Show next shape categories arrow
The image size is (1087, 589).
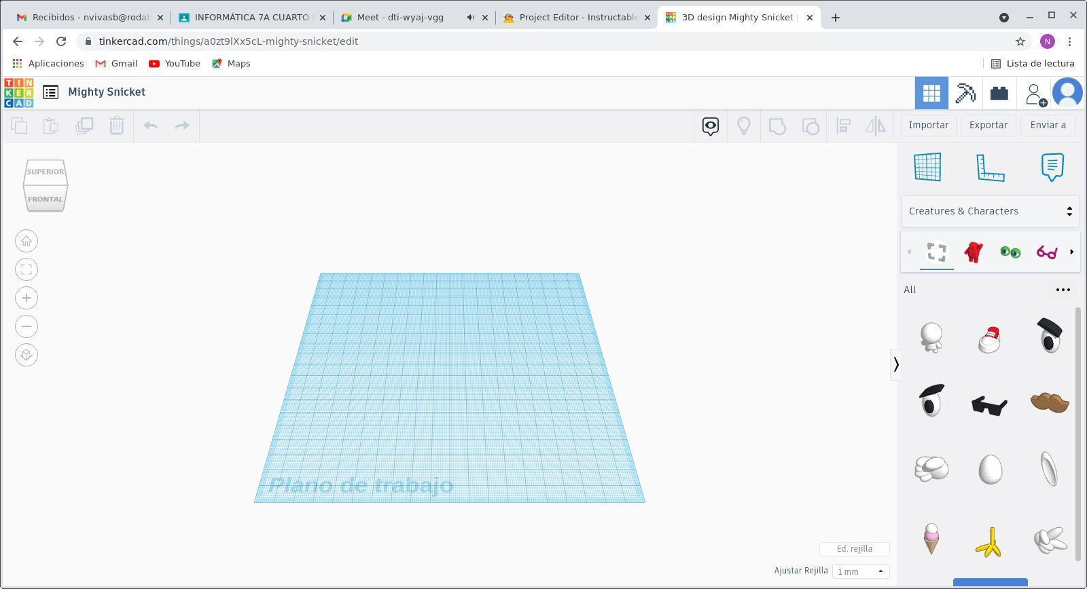point(1072,252)
